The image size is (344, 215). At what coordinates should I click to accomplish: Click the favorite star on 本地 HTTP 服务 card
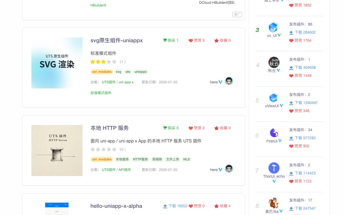tap(216, 128)
